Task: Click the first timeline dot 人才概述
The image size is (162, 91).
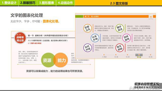Action: tap(104, 55)
